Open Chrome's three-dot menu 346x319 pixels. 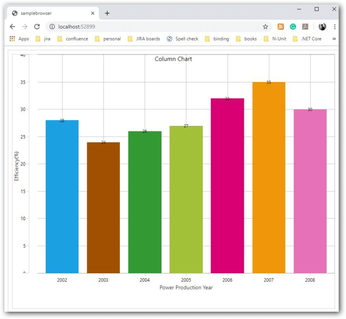pyautogui.click(x=335, y=27)
